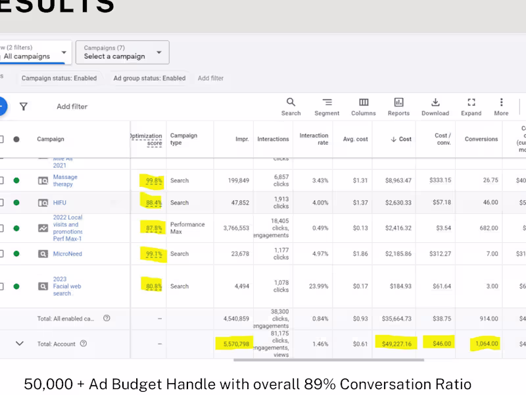
Task: Click the status dot for 2022 Local visits
Action: tap(16, 228)
